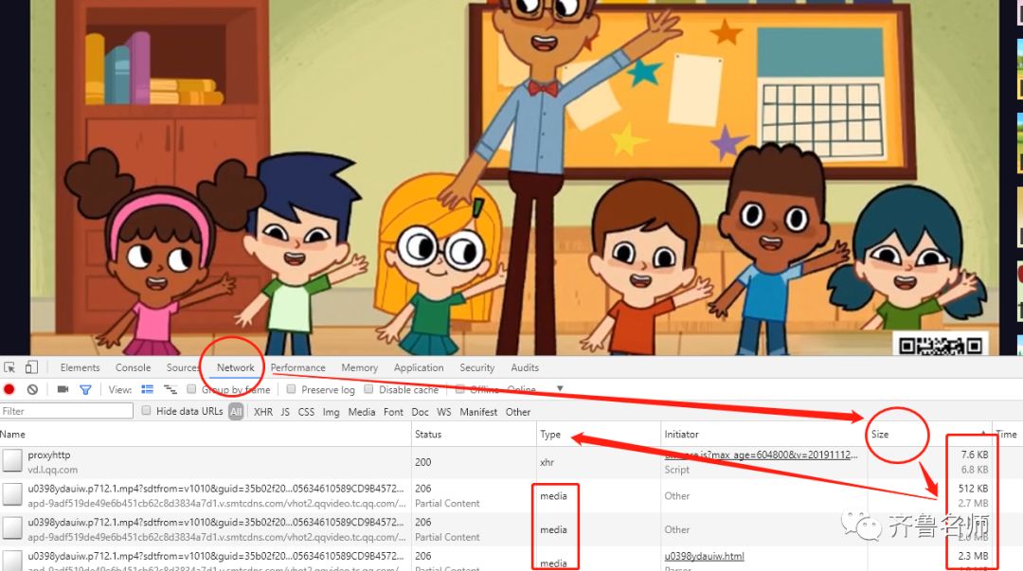Open the proxyhttp script initiator link
The width and height of the screenshot is (1023, 571).
(761, 455)
